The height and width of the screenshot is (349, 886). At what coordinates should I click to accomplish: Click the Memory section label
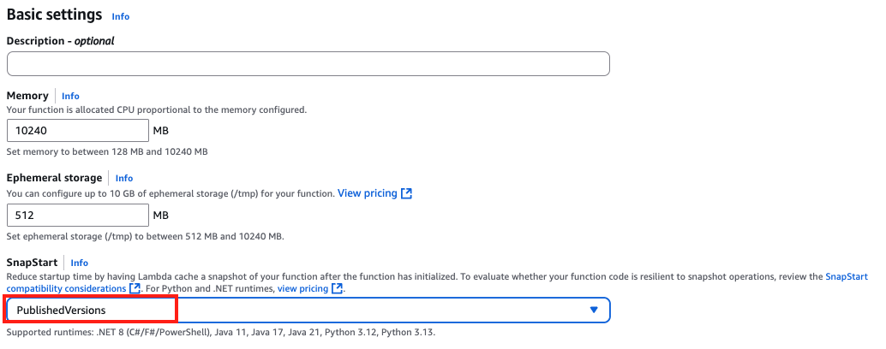click(x=27, y=96)
